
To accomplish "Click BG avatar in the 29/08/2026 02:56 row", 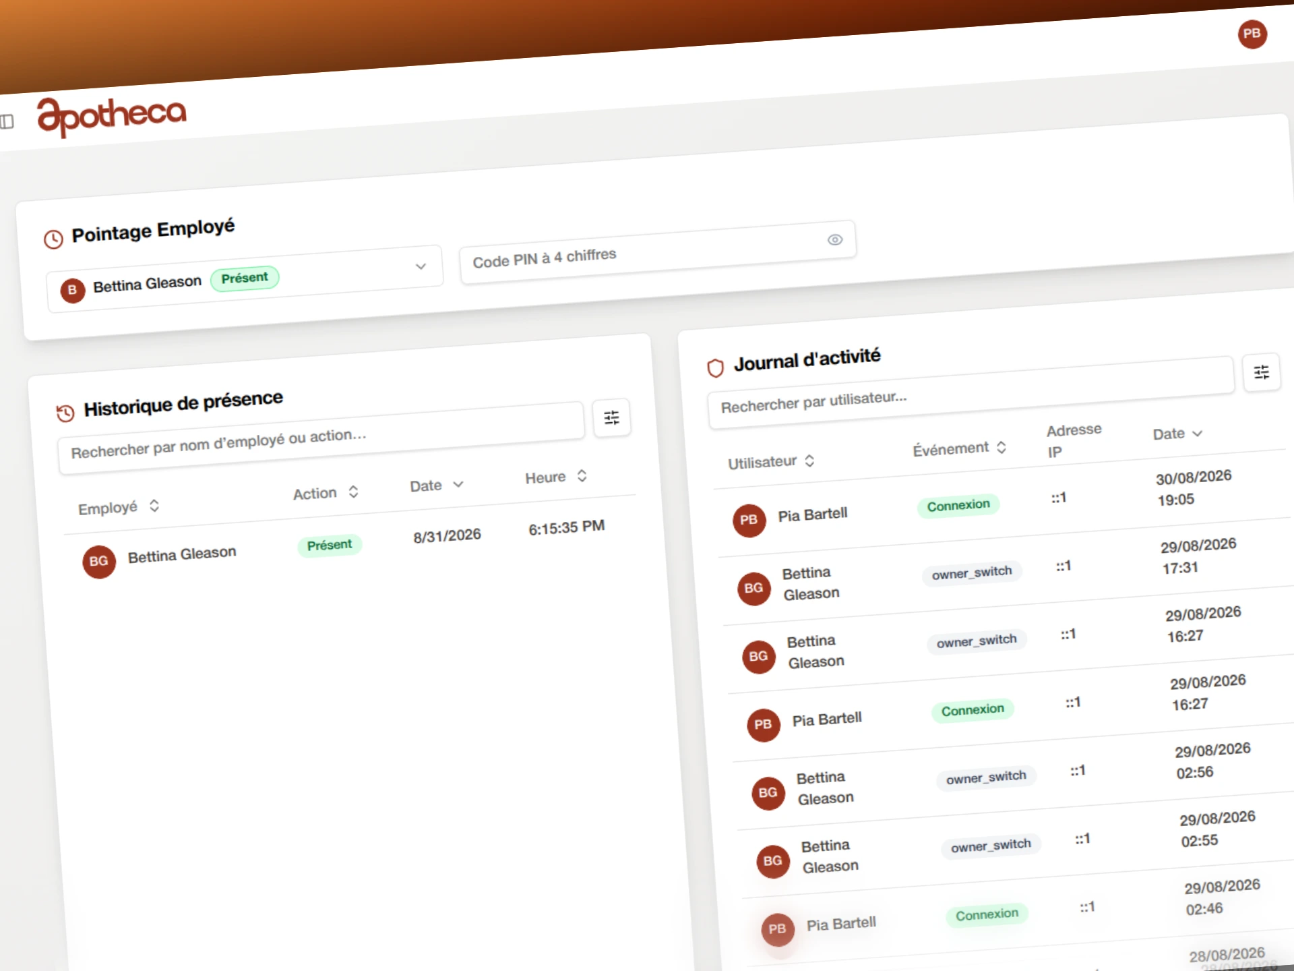I will coord(768,793).
